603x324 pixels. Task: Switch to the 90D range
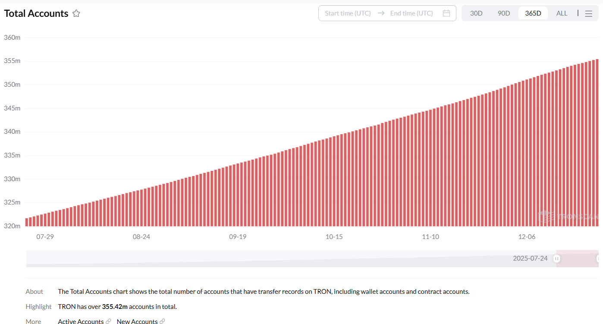coord(504,13)
